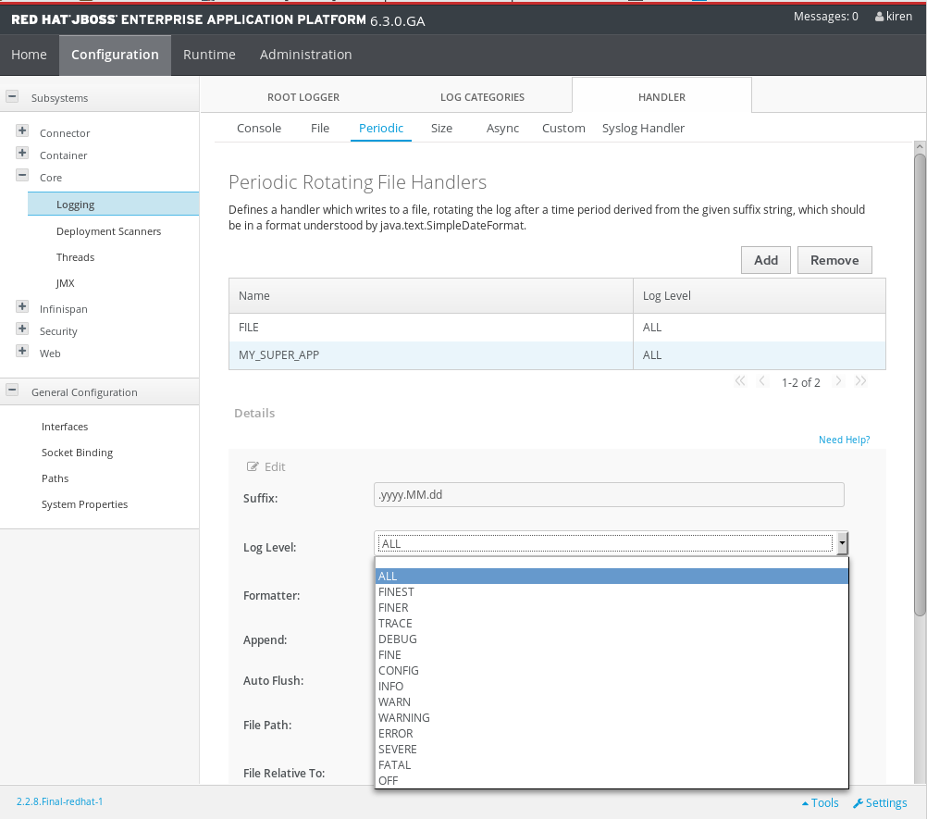The image size is (927, 819).
Task: Switch to the LOG CATEGORIES tab
Action: [482, 96]
